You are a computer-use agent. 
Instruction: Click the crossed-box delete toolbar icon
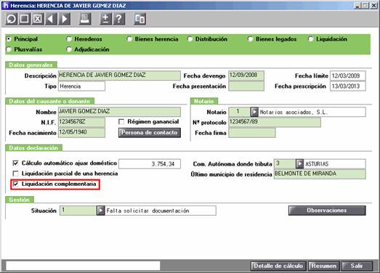38,19
